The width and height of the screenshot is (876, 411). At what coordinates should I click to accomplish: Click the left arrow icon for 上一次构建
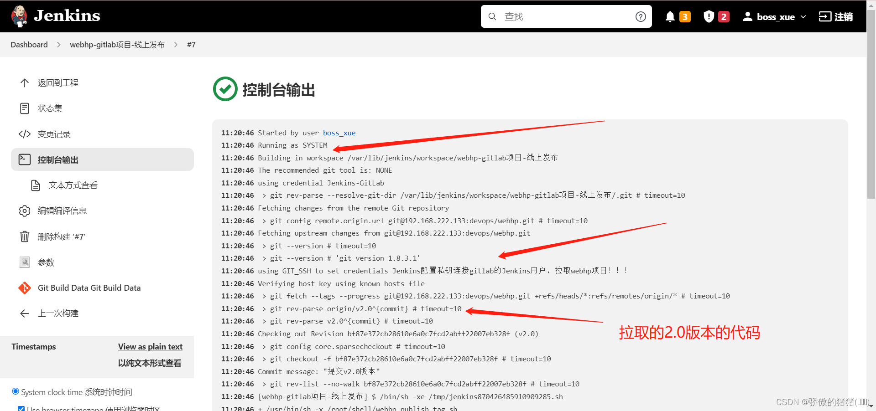coord(25,313)
